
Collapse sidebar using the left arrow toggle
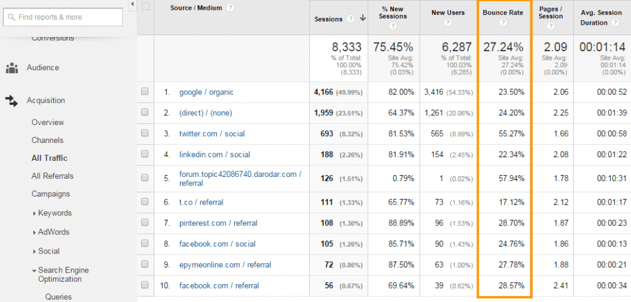click(132, 4)
